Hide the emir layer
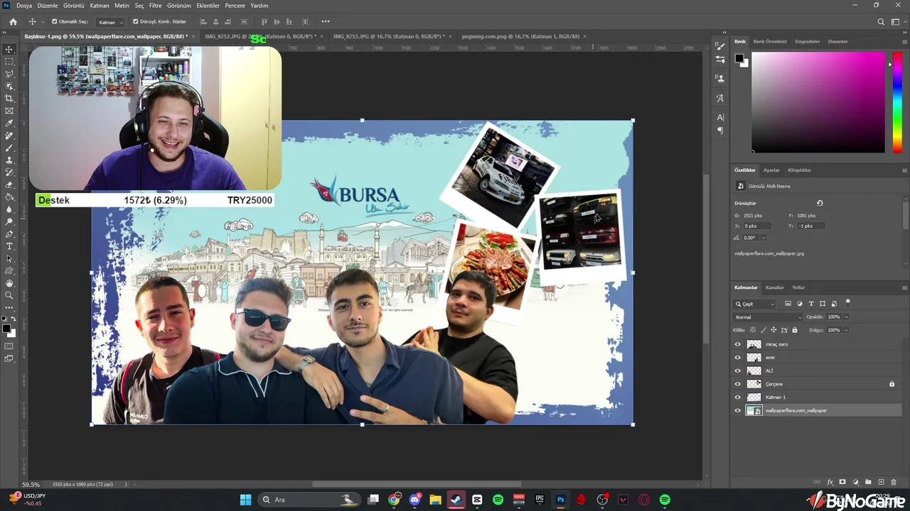This screenshot has width=910, height=511. (x=737, y=358)
